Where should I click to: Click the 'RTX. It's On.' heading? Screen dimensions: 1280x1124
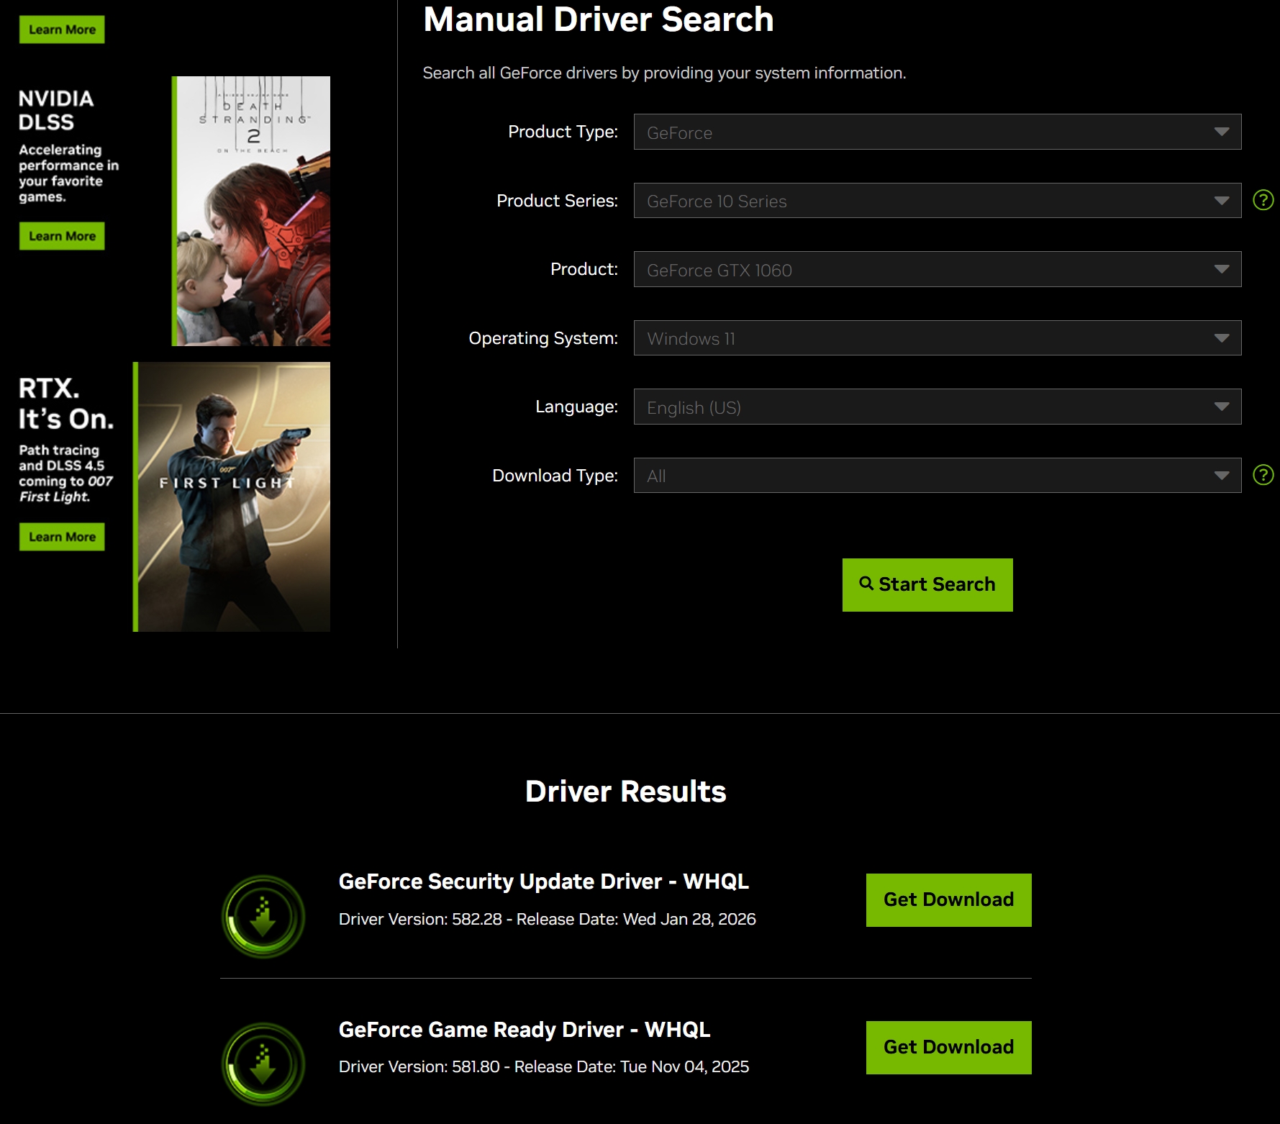click(66, 404)
